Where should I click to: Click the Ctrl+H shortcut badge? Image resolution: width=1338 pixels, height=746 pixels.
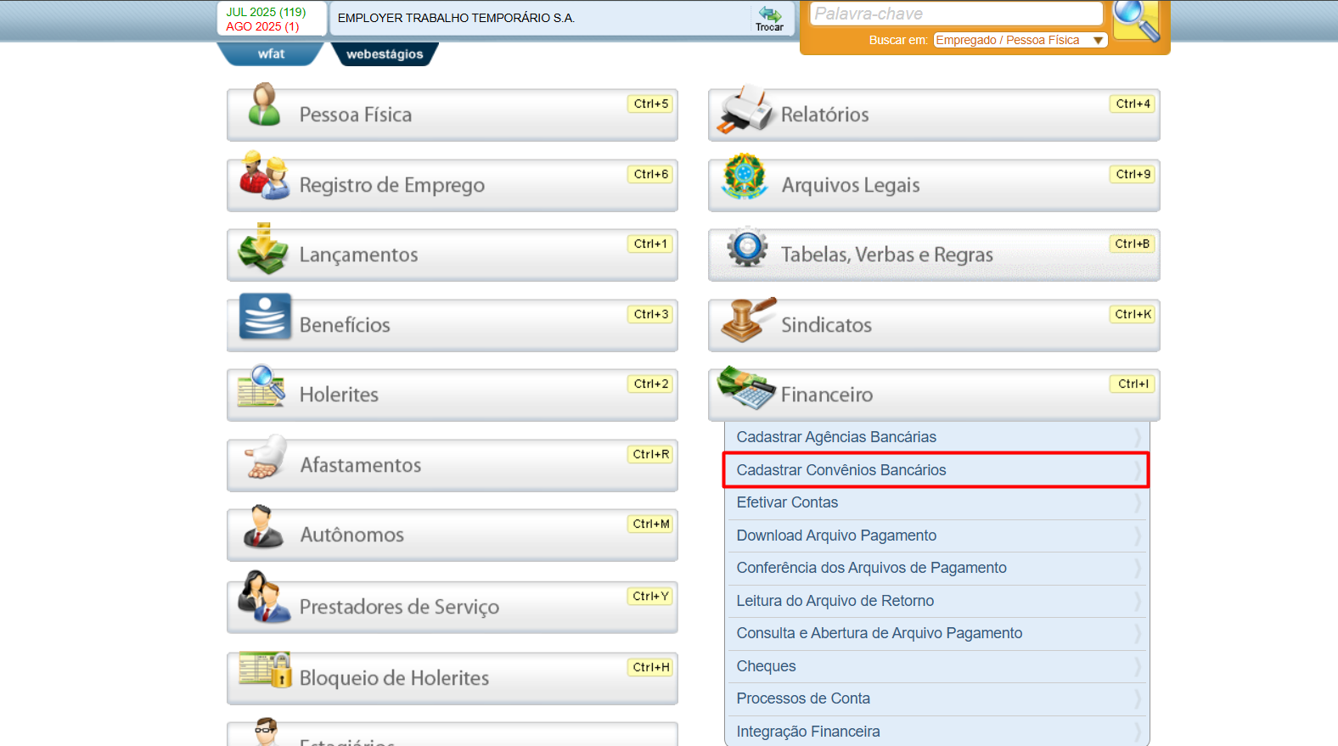point(651,667)
